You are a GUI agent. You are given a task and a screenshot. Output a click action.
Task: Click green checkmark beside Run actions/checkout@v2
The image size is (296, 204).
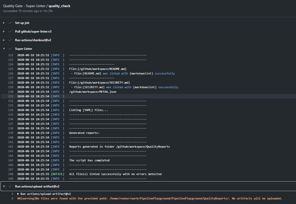tap(10, 40)
